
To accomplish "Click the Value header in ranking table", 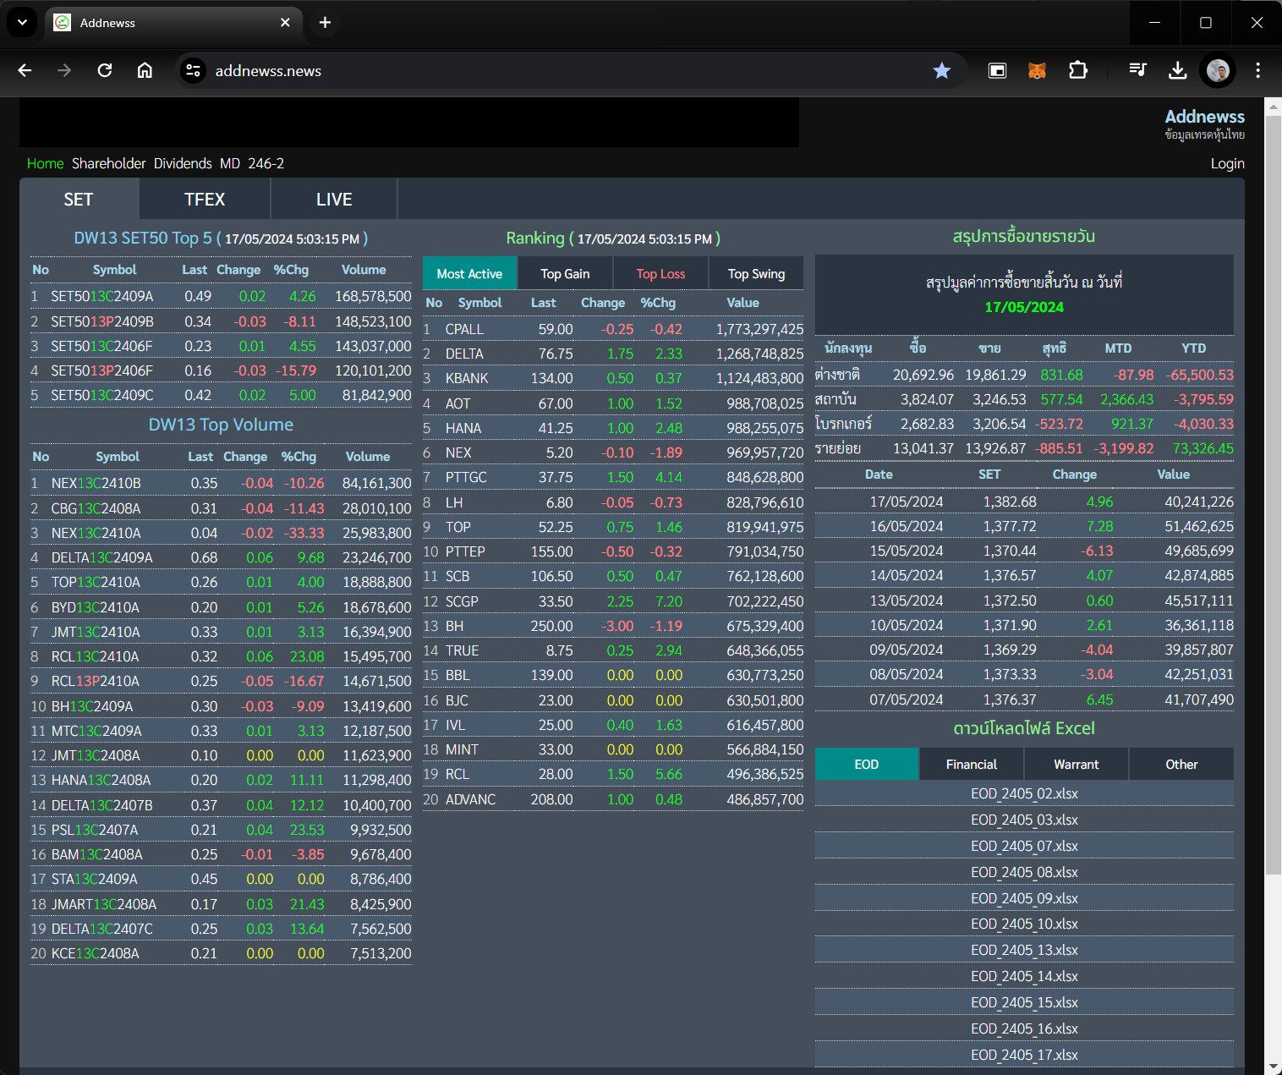I will tap(742, 303).
